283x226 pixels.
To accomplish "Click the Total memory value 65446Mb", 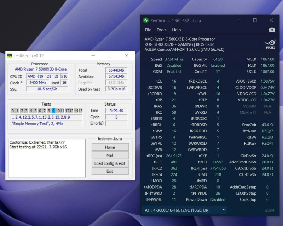I will tap(116, 70).
